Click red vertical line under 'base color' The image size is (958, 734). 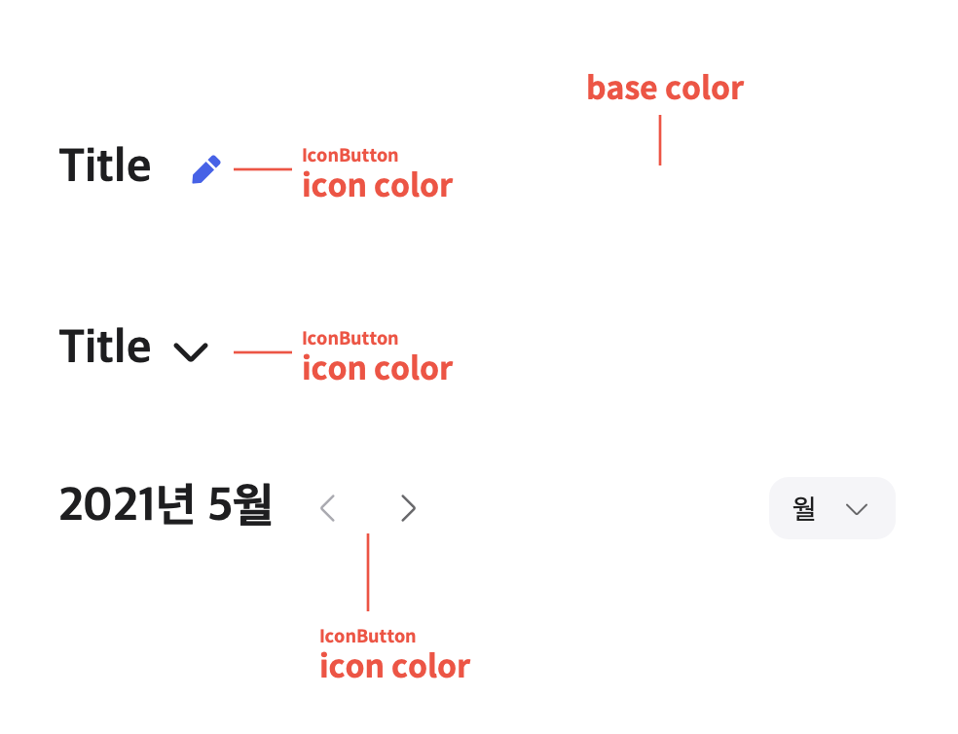pyautogui.click(x=660, y=140)
